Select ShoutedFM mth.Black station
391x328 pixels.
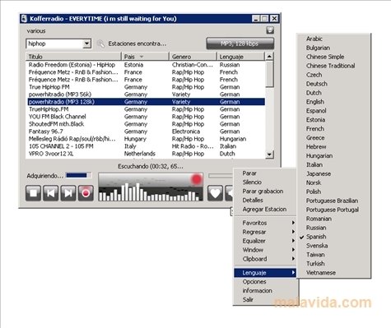point(146,124)
